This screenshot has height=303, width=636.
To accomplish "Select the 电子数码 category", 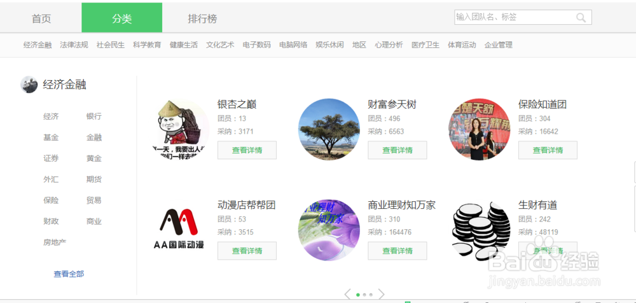I will 257,45.
